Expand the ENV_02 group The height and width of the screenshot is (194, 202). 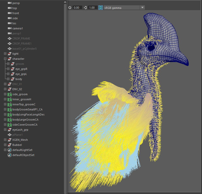click(x=5, y=89)
